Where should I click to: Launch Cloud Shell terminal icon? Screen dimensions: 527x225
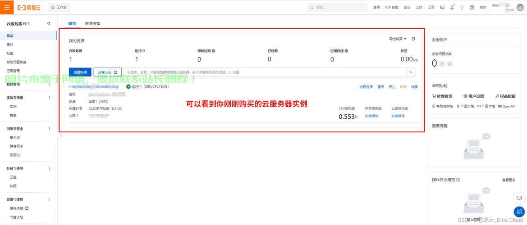[x=442, y=7]
